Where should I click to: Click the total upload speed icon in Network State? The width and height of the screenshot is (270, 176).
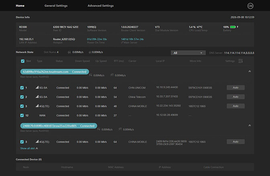pos(90,52)
